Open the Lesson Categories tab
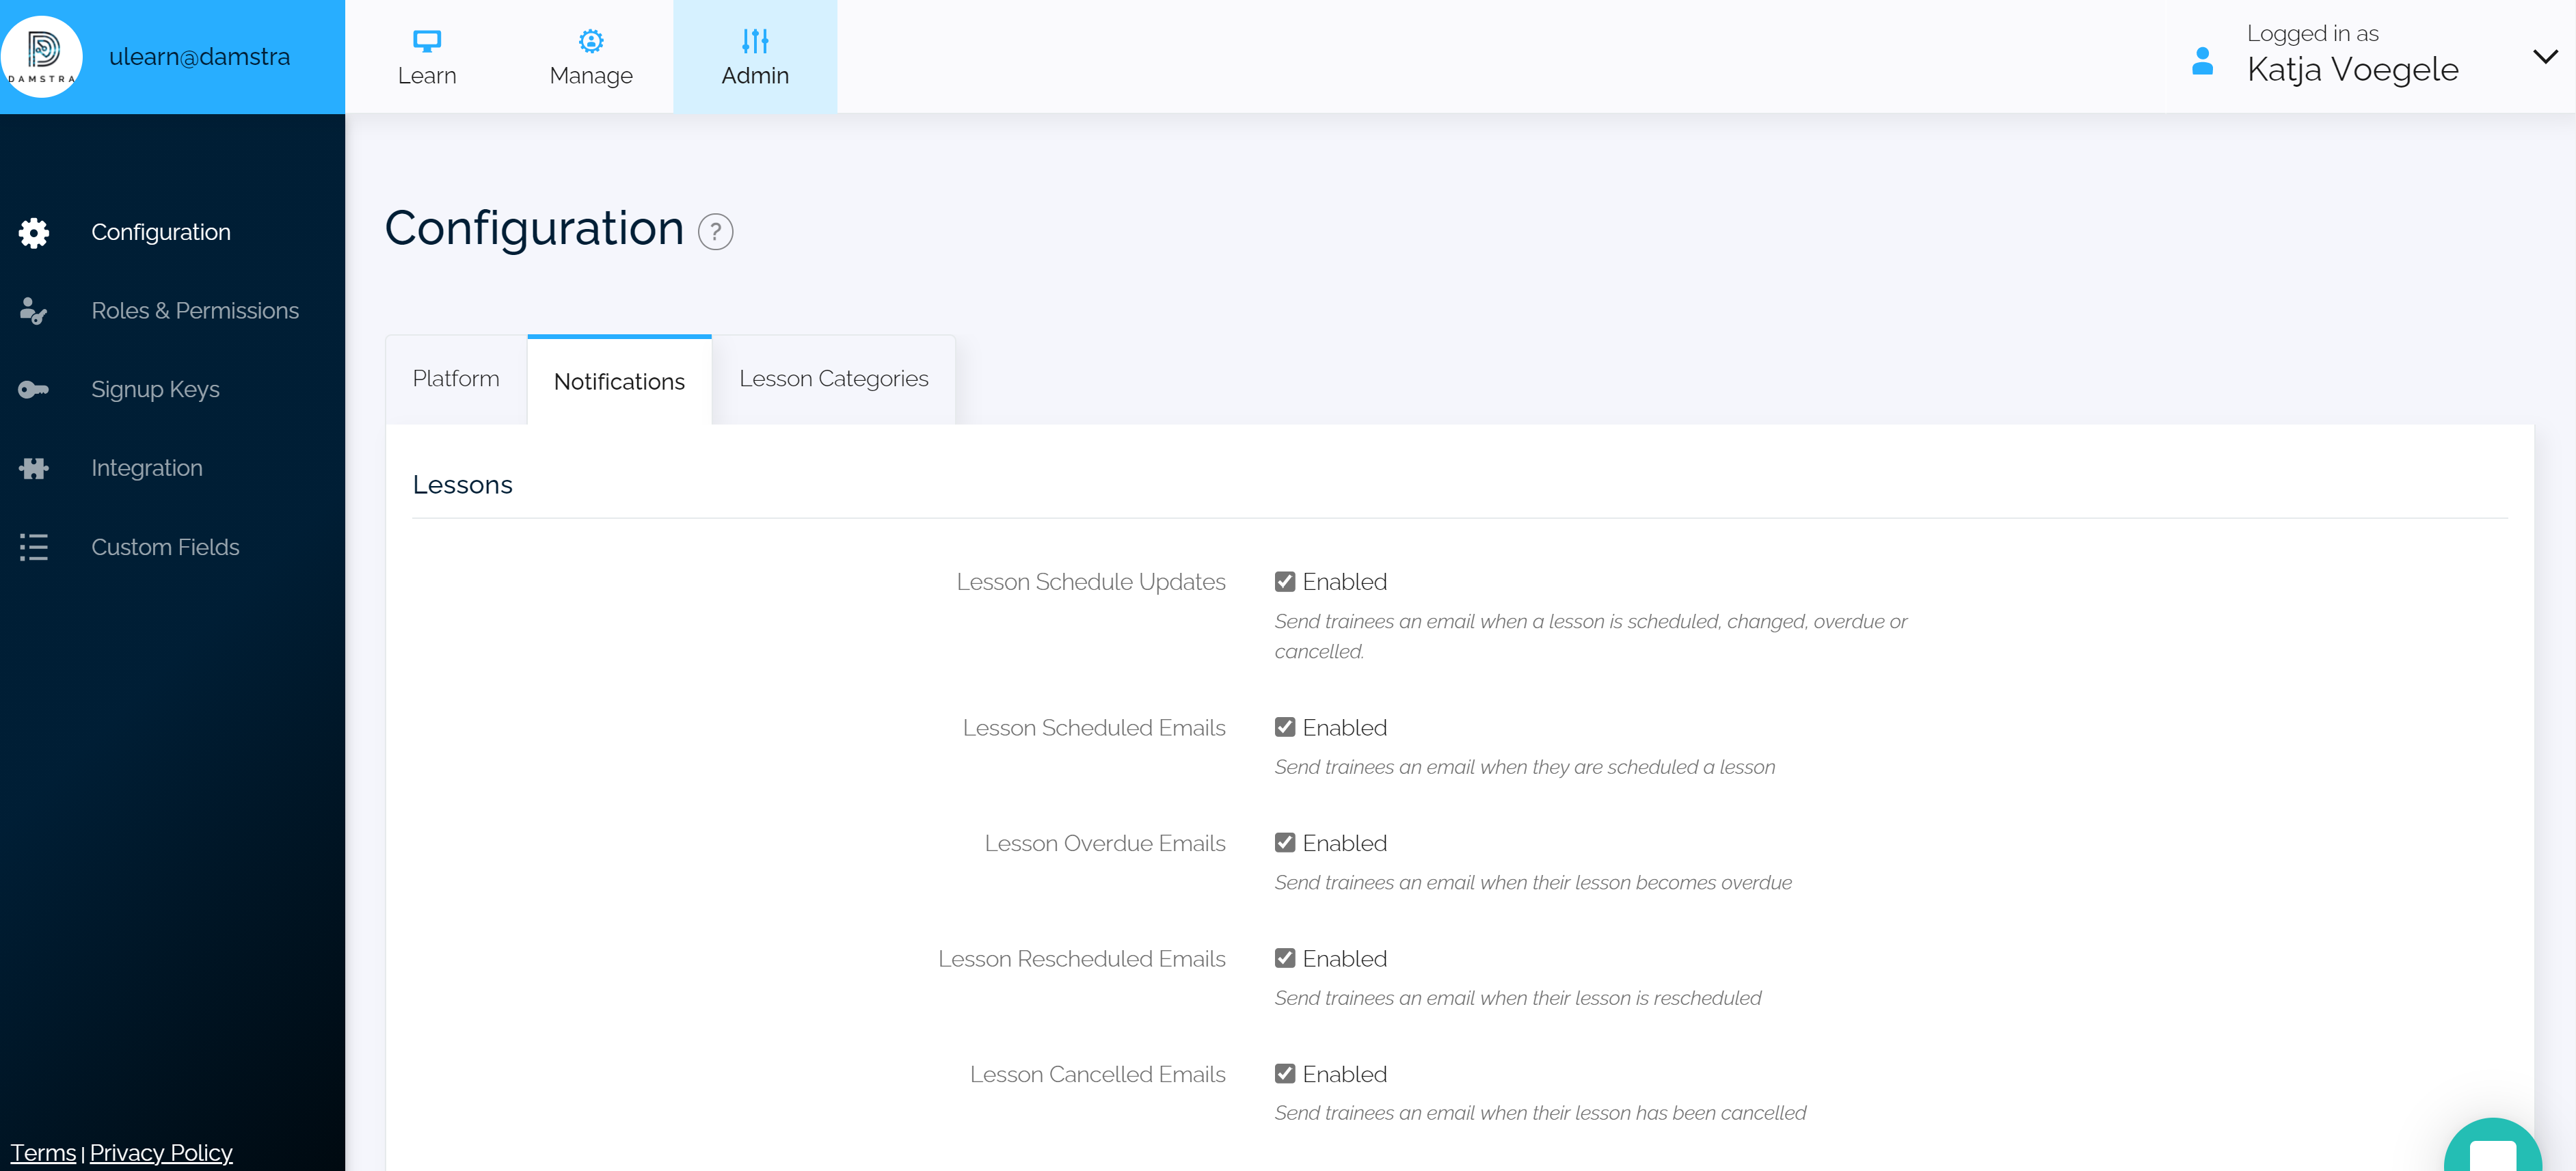This screenshot has height=1171, width=2576. (x=834, y=378)
